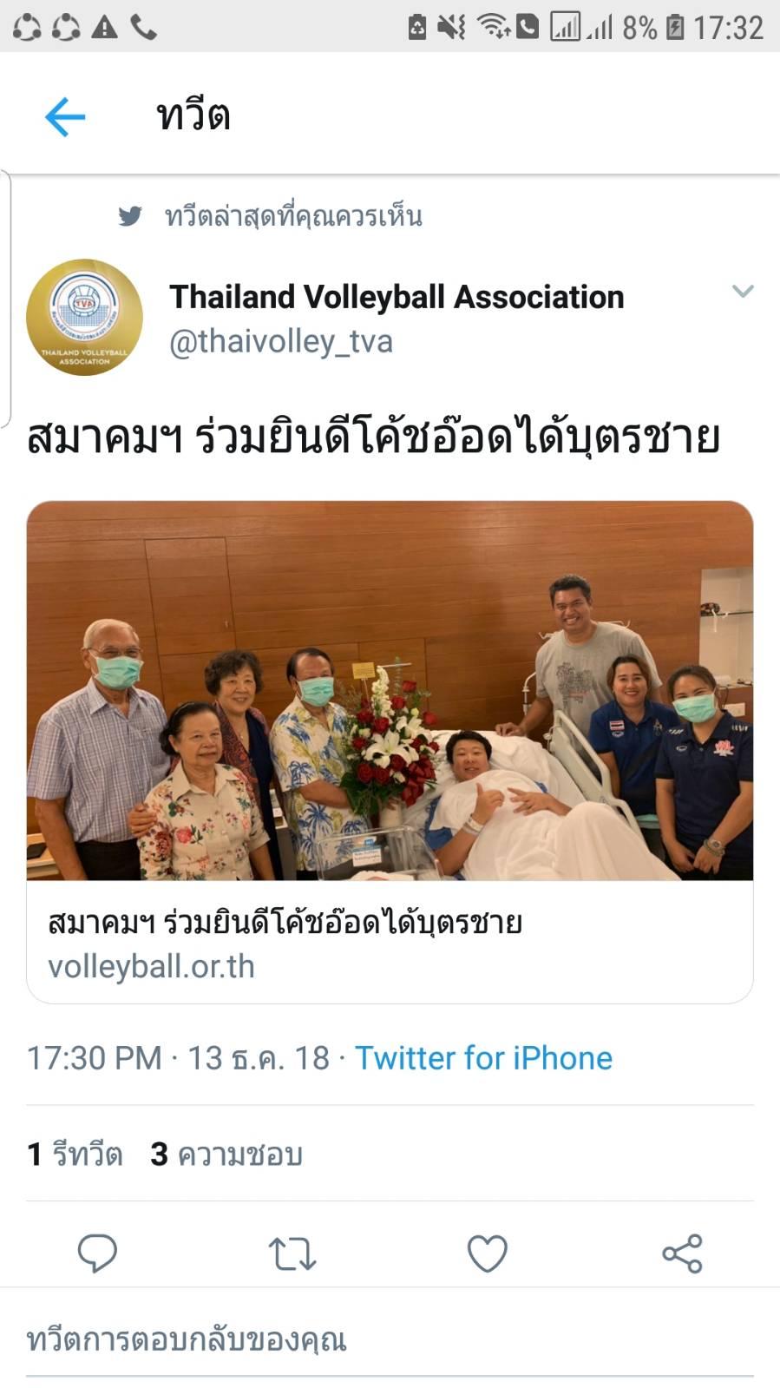This screenshot has height=1388, width=780.
Task: Tap the Twitter for iPhone source link
Action: pyautogui.click(x=483, y=1058)
